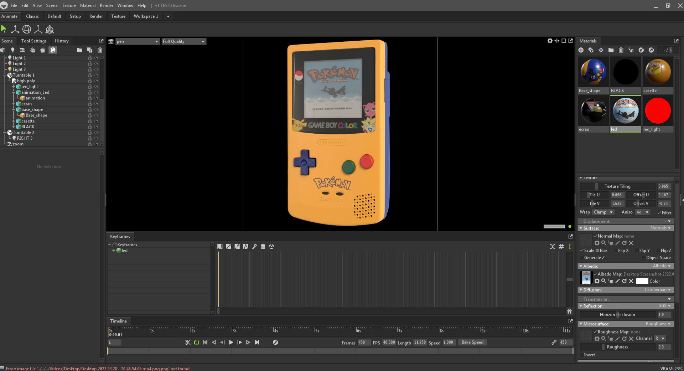Switch to Tool Settings tab
The width and height of the screenshot is (684, 371).
[34, 41]
